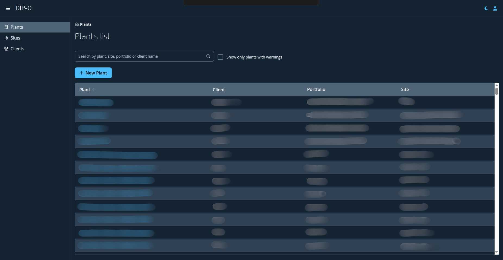Open Sites from the sidebar
503x260 pixels.
click(15, 38)
